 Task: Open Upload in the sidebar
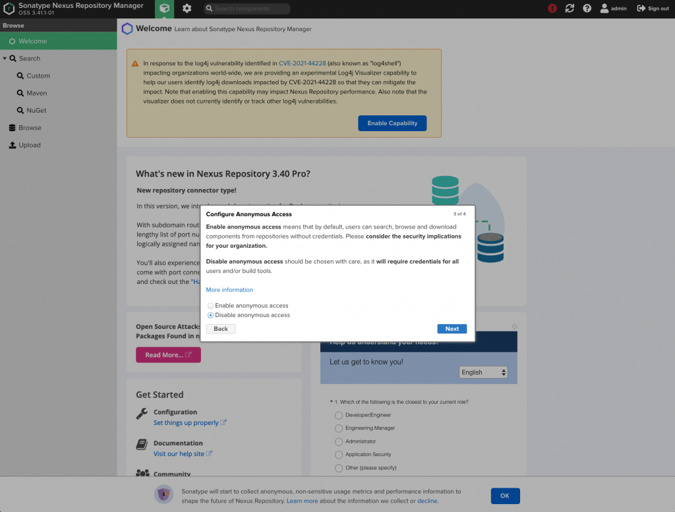(x=29, y=145)
